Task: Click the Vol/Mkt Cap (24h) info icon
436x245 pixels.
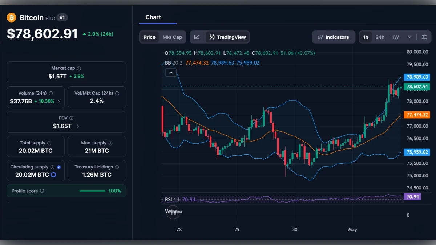Action: pyautogui.click(x=117, y=93)
